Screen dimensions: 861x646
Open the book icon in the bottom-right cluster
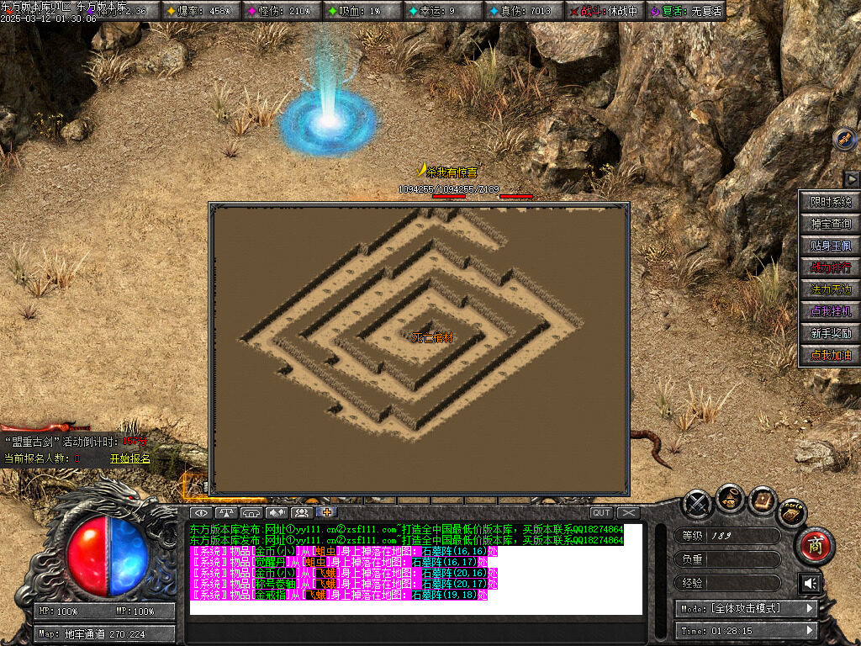pos(762,500)
